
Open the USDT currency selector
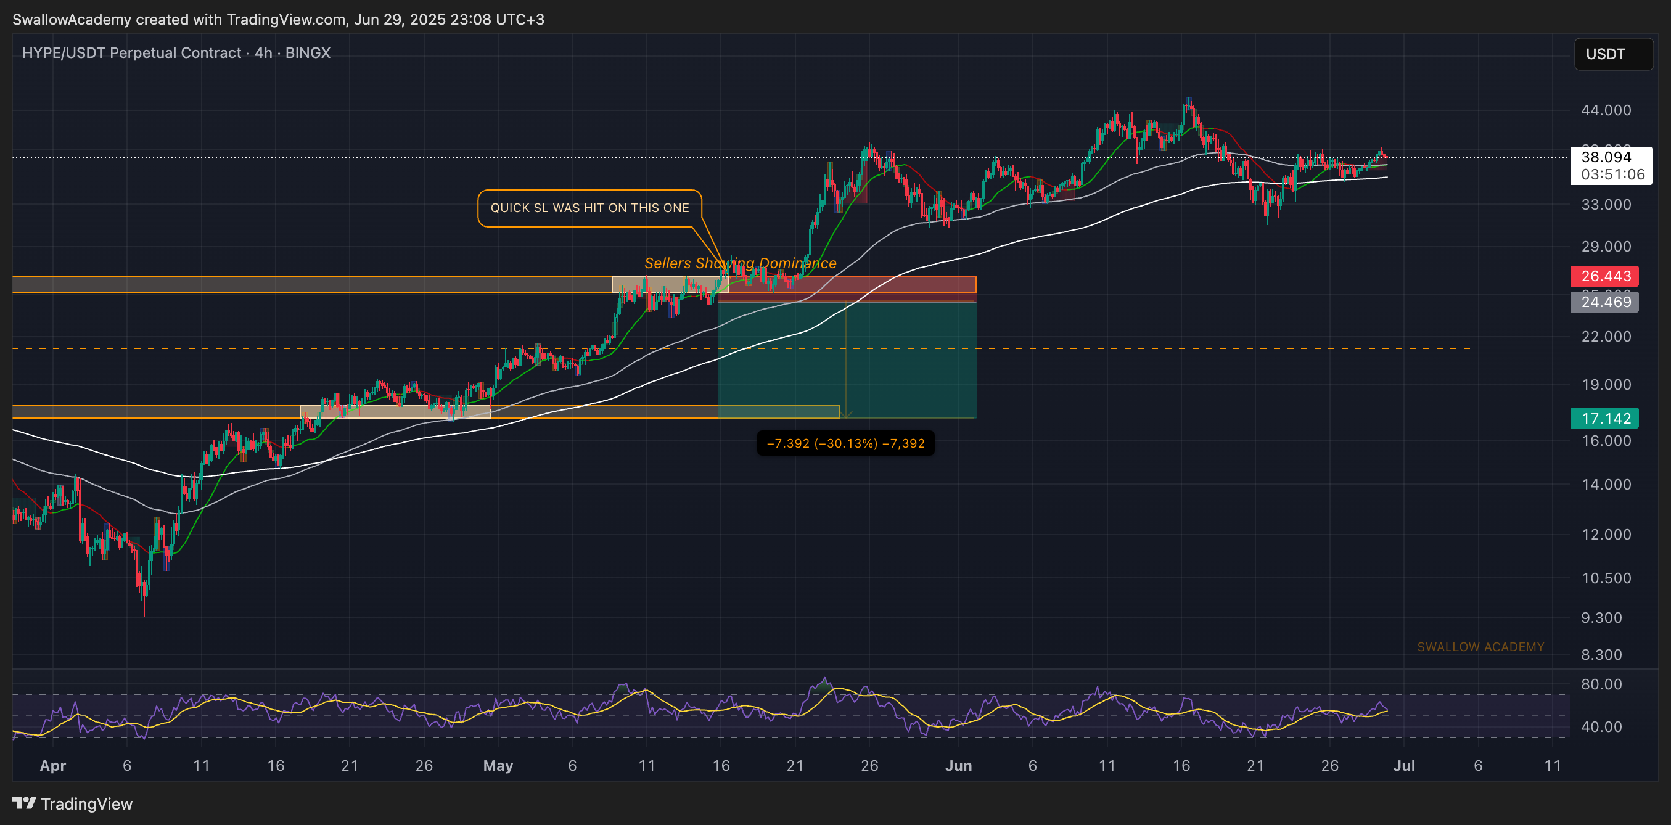(x=1612, y=54)
